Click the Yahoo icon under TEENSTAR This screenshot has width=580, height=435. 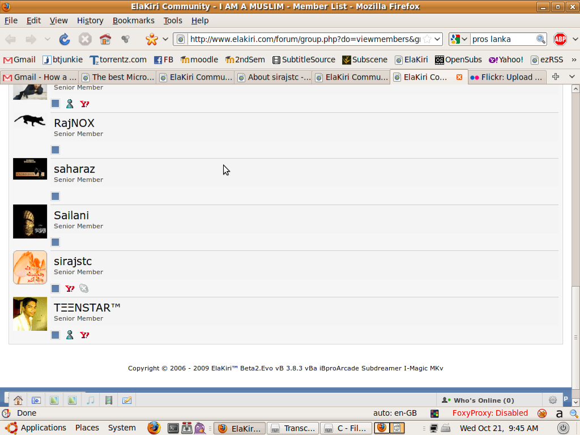(x=84, y=335)
